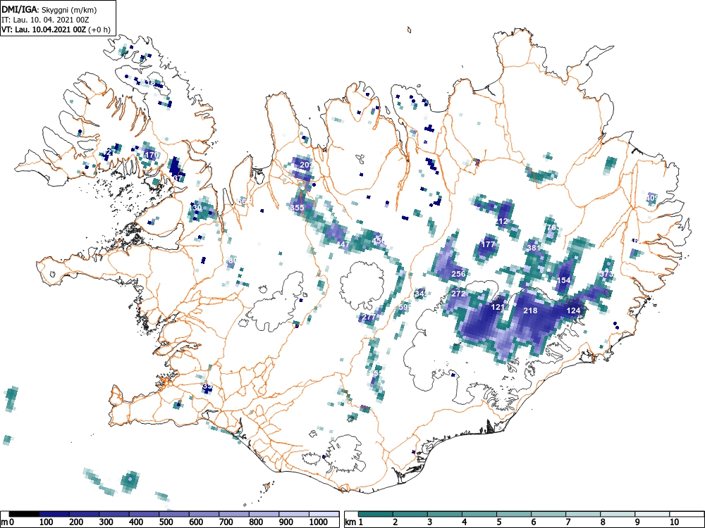Select the white swatch between km 9 and 10
The image size is (705, 528).
click(x=652, y=514)
